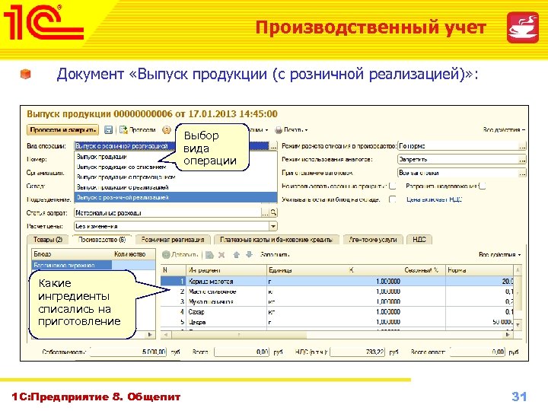Click the move row down arrow icon
This screenshot has height=411, width=548.
[249, 254]
